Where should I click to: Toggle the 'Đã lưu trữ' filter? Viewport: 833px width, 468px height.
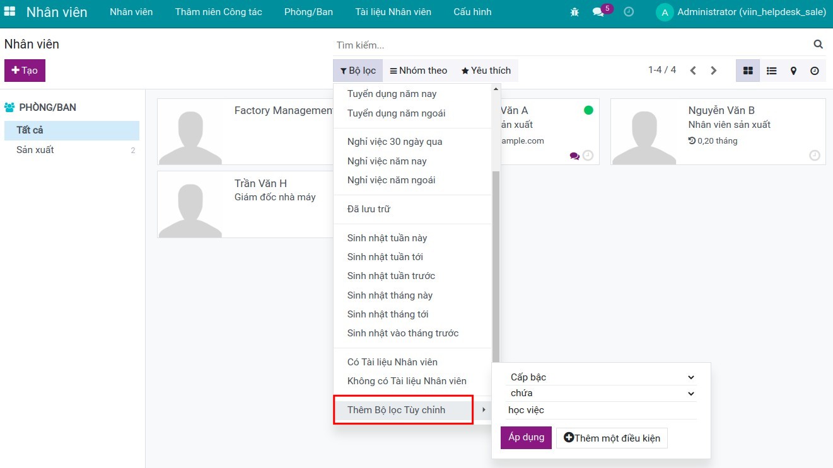368,209
